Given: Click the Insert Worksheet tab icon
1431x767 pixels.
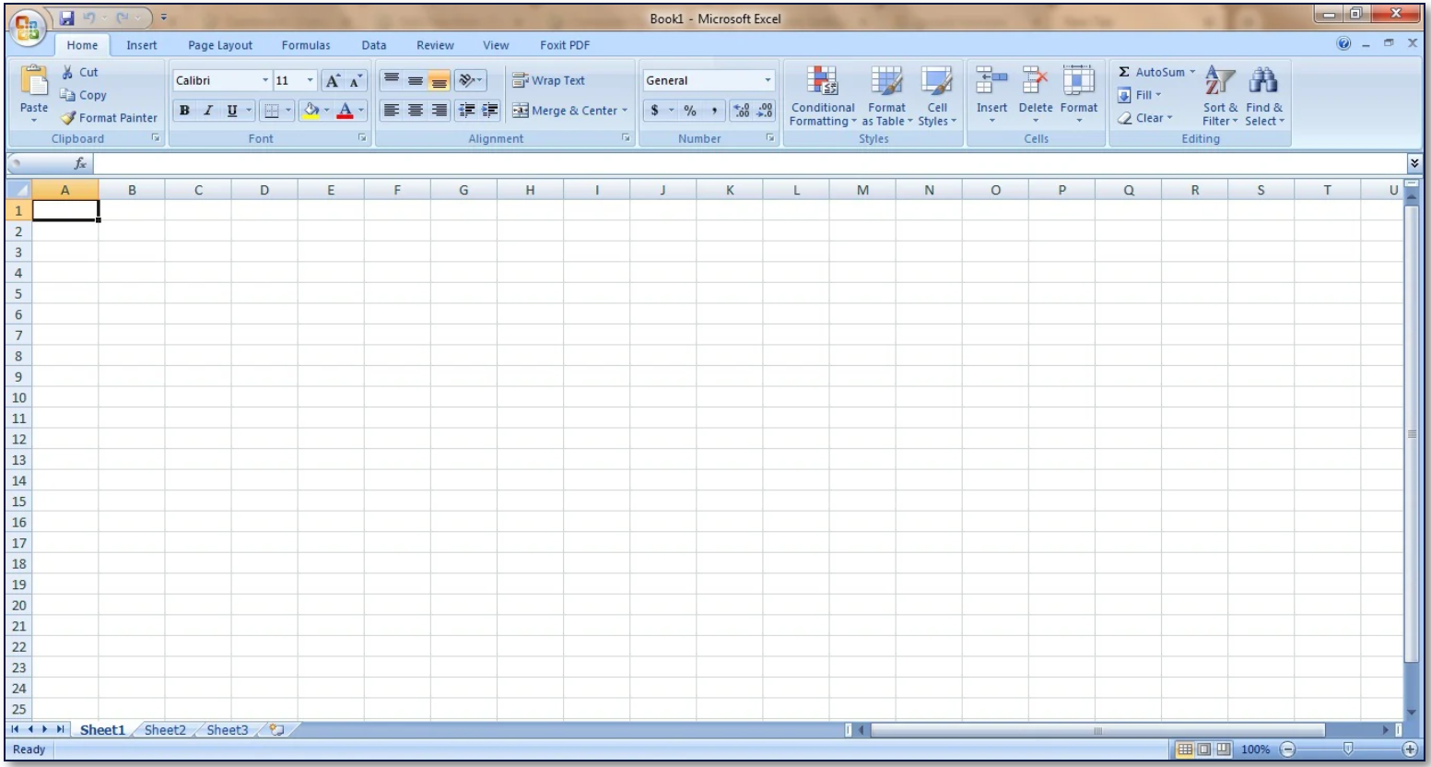Looking at the screenshot, I should click(276, 730).
